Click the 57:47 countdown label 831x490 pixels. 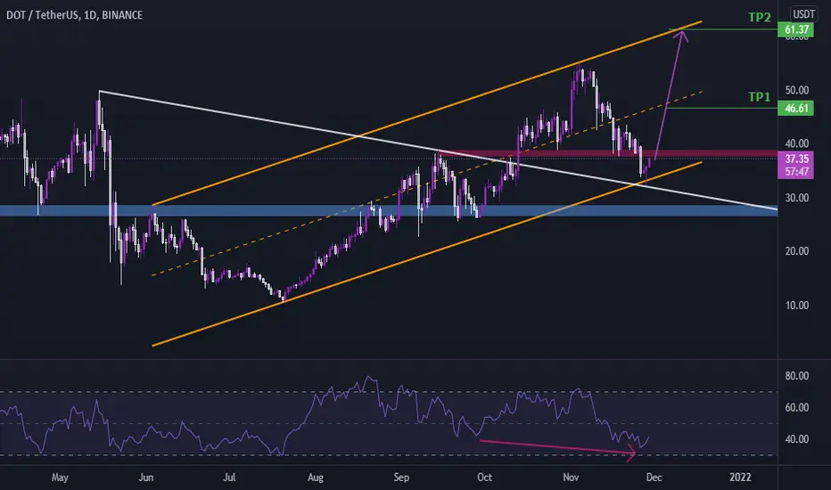pyautogui.click(x=795, y=172)
